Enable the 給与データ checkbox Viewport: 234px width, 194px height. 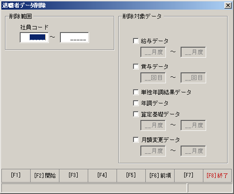(136, 41)
